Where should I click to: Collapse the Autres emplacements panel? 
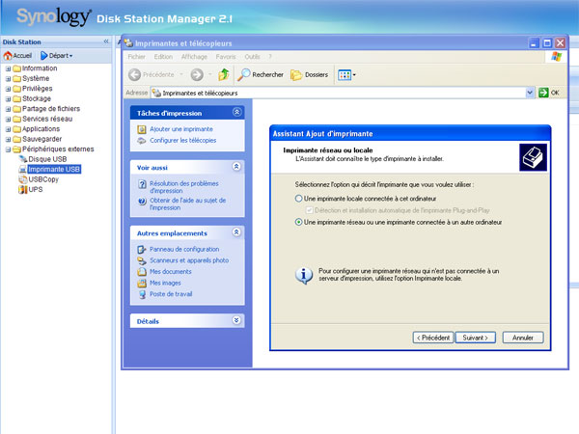(x=236, y=232)
